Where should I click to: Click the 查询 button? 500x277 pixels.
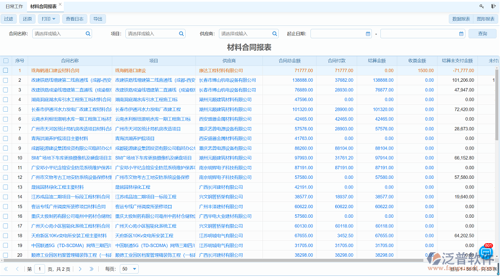pos(482,34)
